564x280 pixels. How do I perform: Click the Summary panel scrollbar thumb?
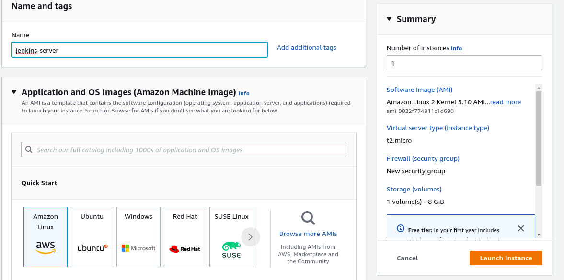(x=539, y=138)
